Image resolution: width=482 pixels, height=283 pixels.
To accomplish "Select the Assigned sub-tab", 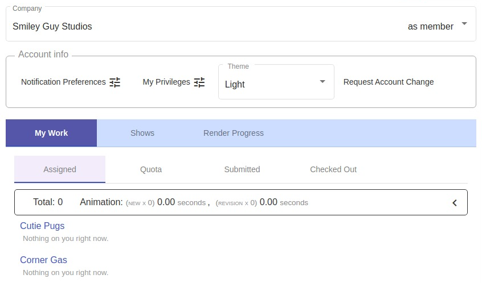I will (60, 169).
